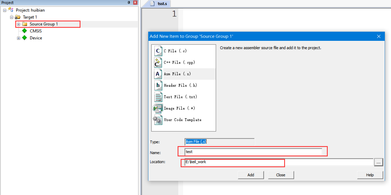391x195 pixels.
Task: Click the Location field with E:\keil_work
Action: pos(279,162)
